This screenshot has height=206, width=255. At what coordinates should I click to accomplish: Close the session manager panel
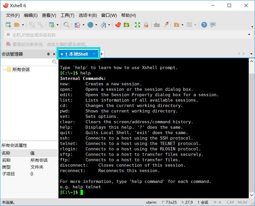pos(54,54)
